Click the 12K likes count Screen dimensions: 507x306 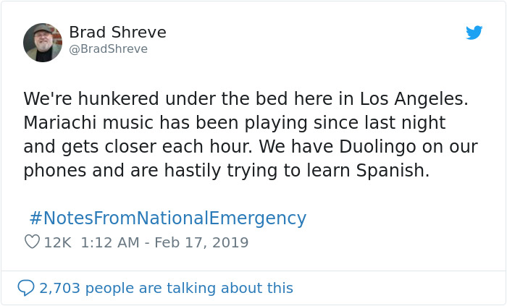(57, 242)
